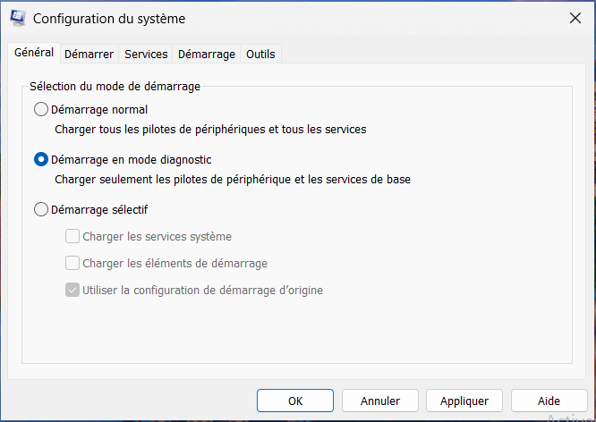
Task: Close the Configuration du système dialog
Action: [x=575, y=18]
